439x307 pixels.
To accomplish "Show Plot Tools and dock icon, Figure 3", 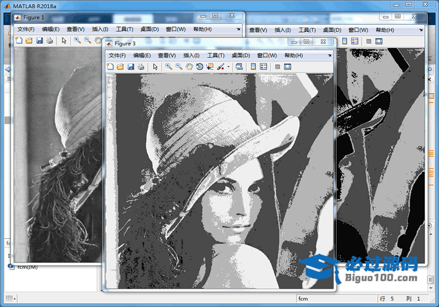I will 287,66.
